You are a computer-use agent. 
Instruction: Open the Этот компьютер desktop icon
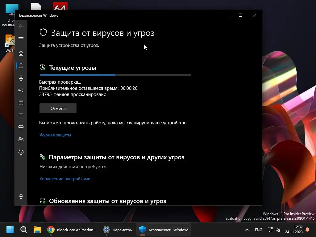(x=8, y=15)
